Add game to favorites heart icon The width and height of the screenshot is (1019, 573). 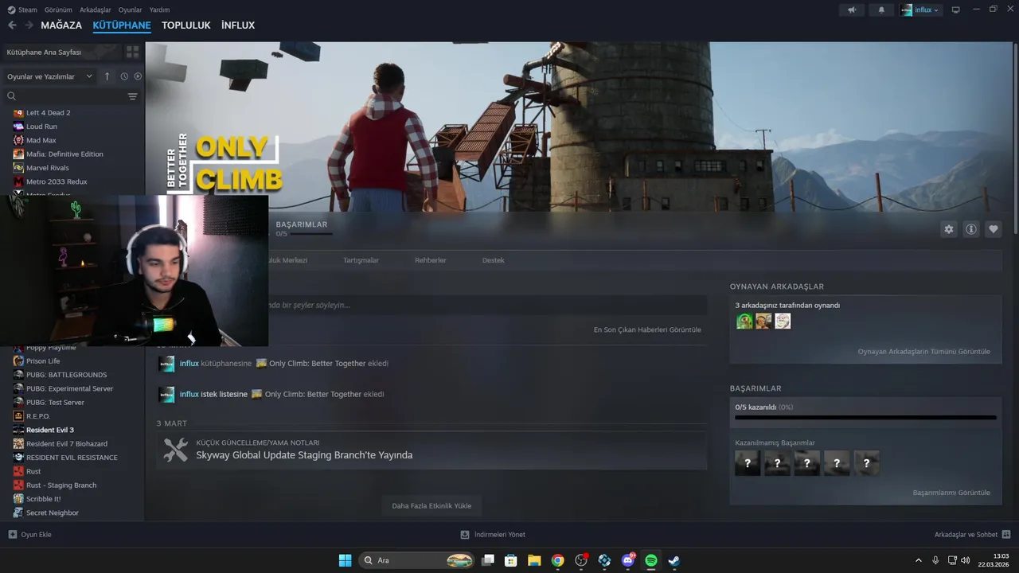pos(994,229)
